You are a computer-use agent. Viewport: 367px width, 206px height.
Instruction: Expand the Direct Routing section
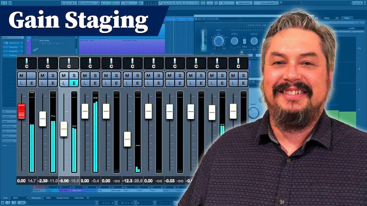(x=9, y=126)
